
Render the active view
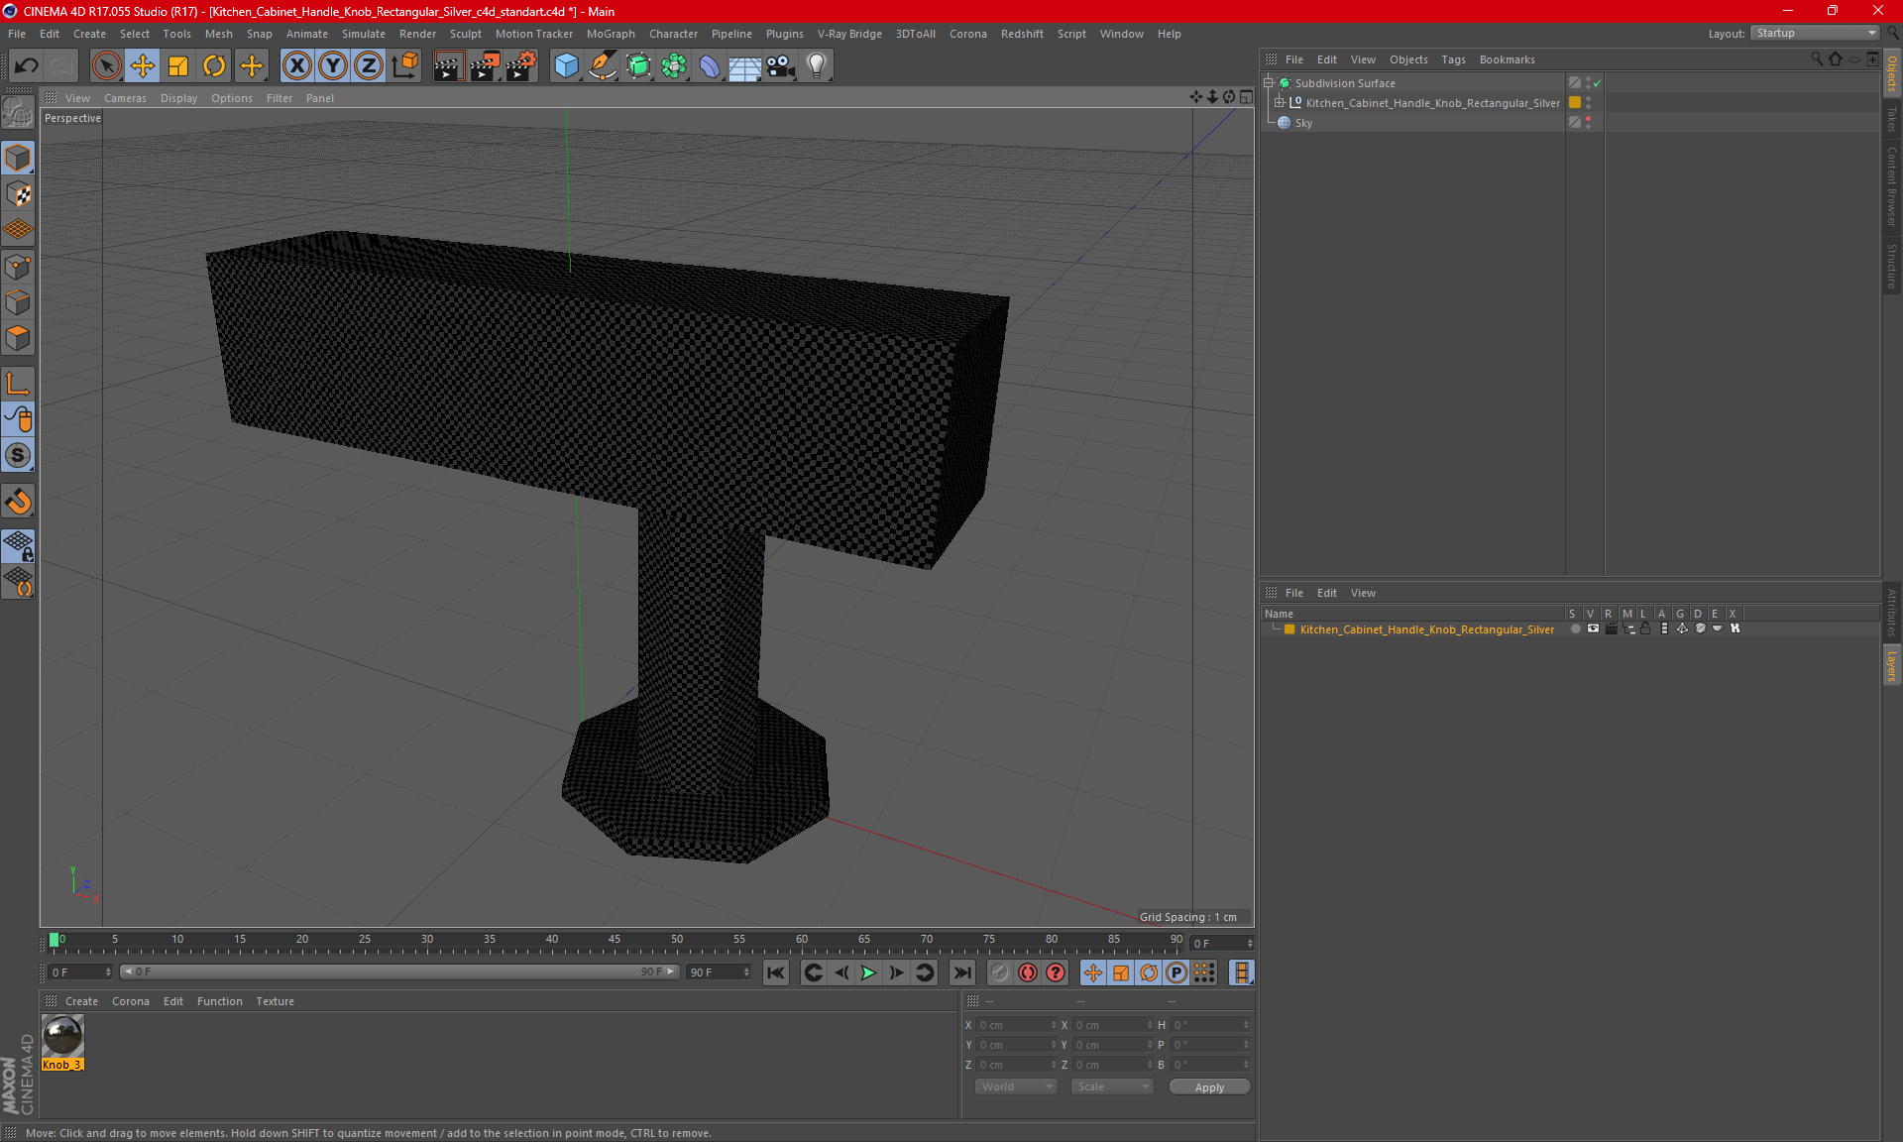tap(448, 66)
